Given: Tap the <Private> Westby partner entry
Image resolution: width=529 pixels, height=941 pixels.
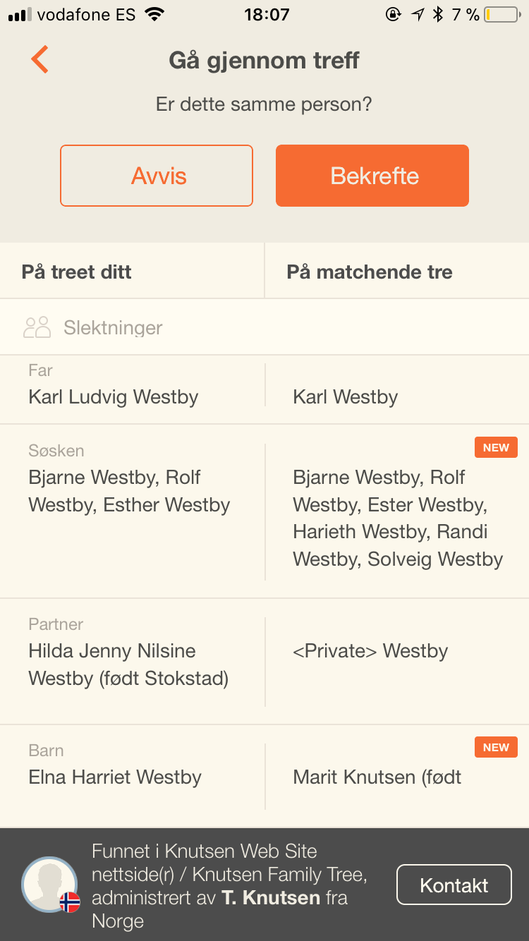Looking at the screenshot, I should pos(370,650).
